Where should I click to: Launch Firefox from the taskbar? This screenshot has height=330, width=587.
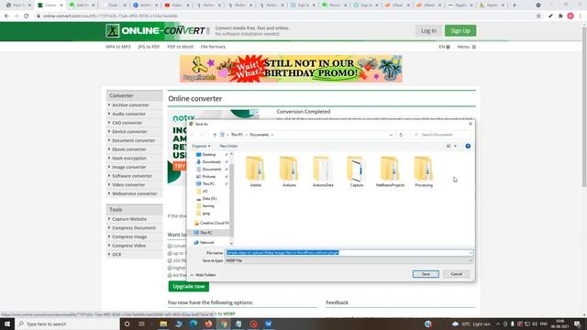(x=208, y=324)
